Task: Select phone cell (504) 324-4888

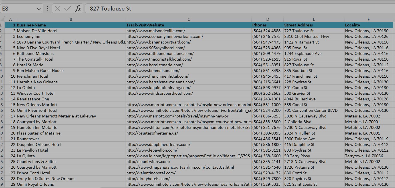Action: pos(268,31)
